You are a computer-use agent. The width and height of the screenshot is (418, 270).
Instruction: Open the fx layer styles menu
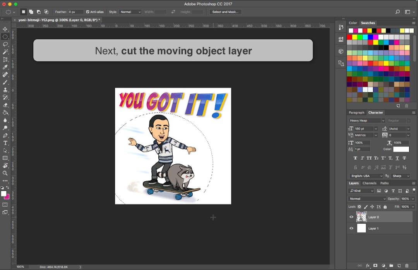(368, 265)
